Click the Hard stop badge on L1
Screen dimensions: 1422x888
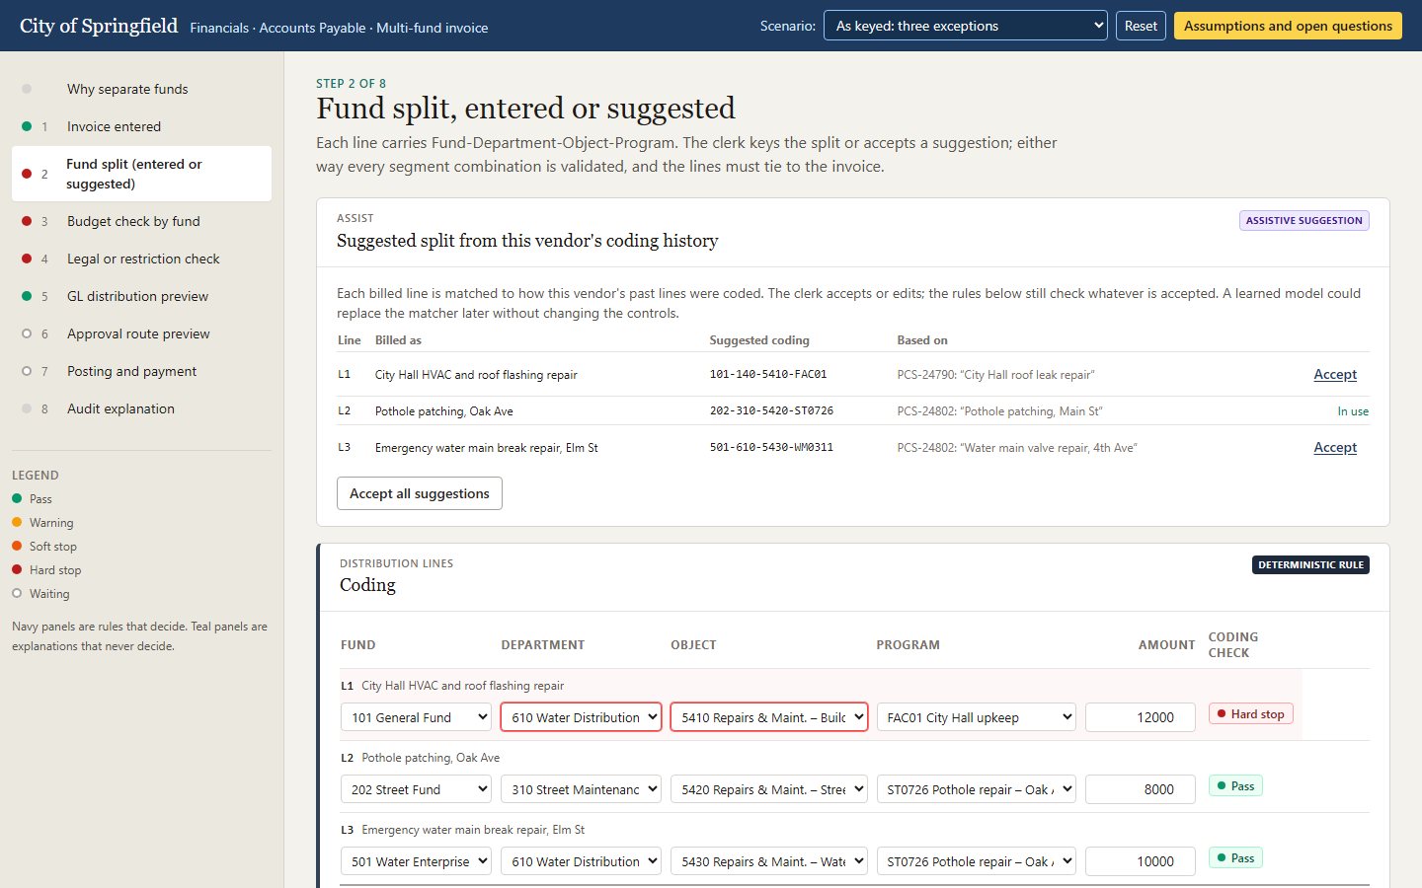(1250, 713)
